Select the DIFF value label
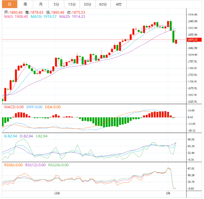Screen dimensions: 204x199 click(x=34, y=107)
